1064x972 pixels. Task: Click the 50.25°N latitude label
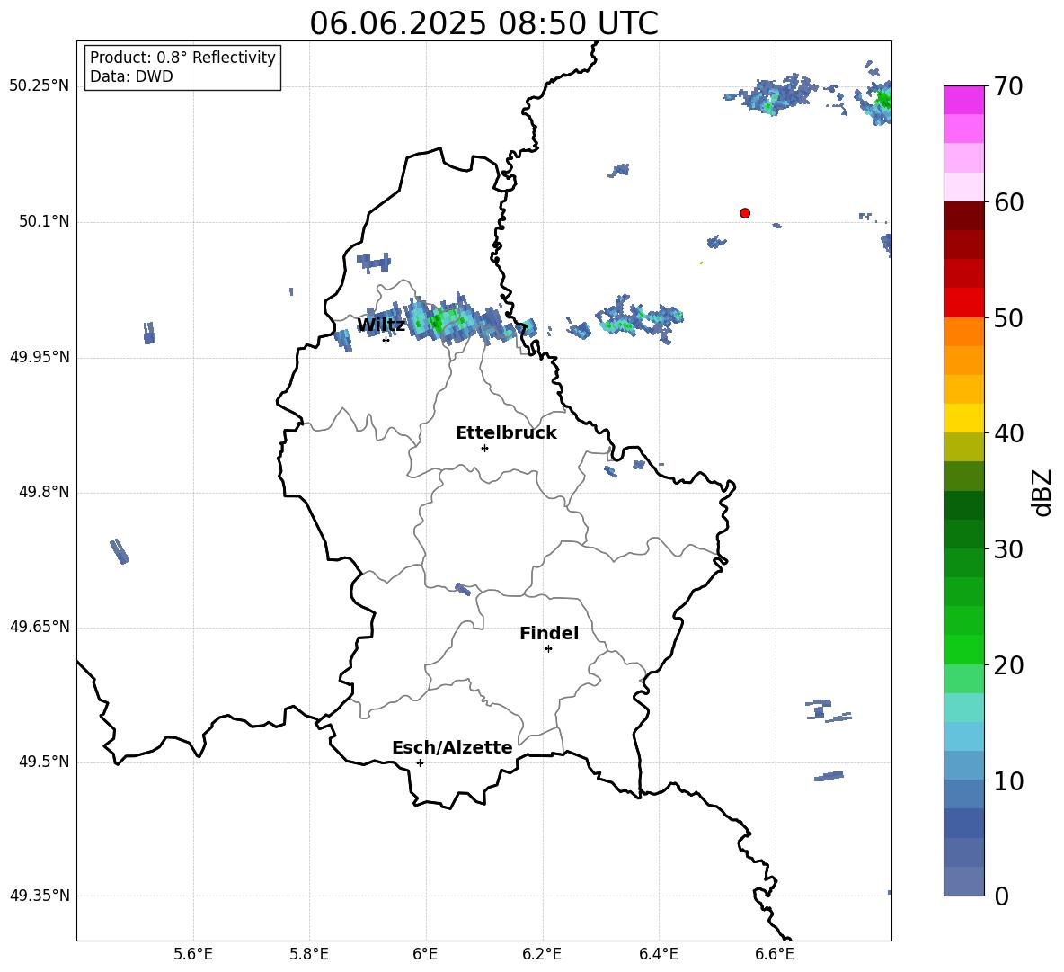(x=40, y=86)
